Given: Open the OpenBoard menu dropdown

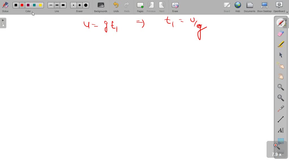Looking at the screenshot, I should [286, 12].
